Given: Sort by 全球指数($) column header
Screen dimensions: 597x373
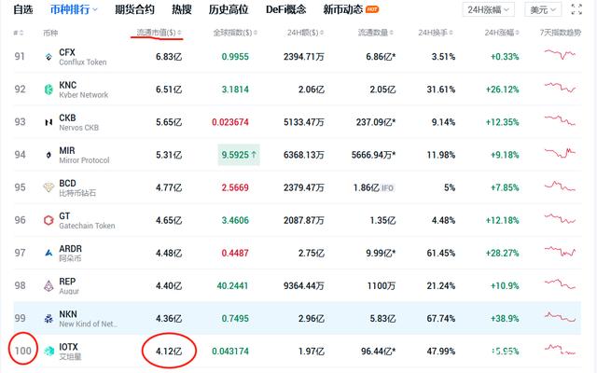Looking at the screenshot, I should click(x=235, y=33).
